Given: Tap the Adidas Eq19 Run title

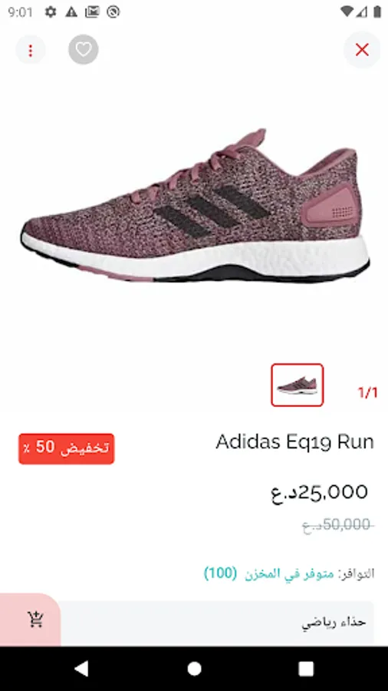Looking at the screenshot, I should (294, 442).
